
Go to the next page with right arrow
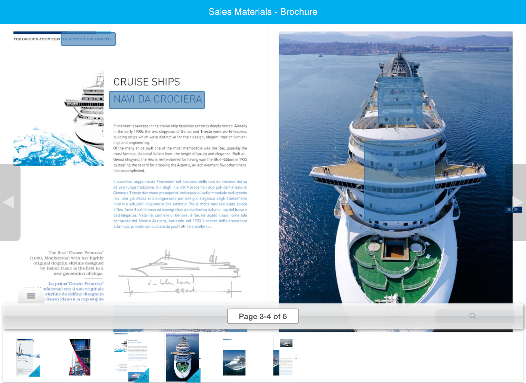pos(518,202)
